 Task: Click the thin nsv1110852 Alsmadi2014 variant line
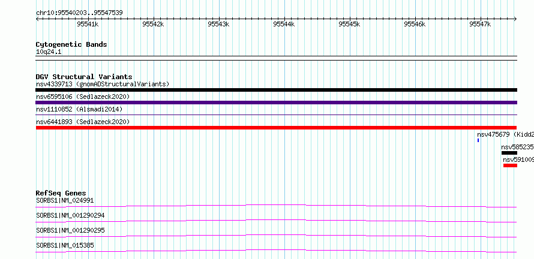[276, 115]
